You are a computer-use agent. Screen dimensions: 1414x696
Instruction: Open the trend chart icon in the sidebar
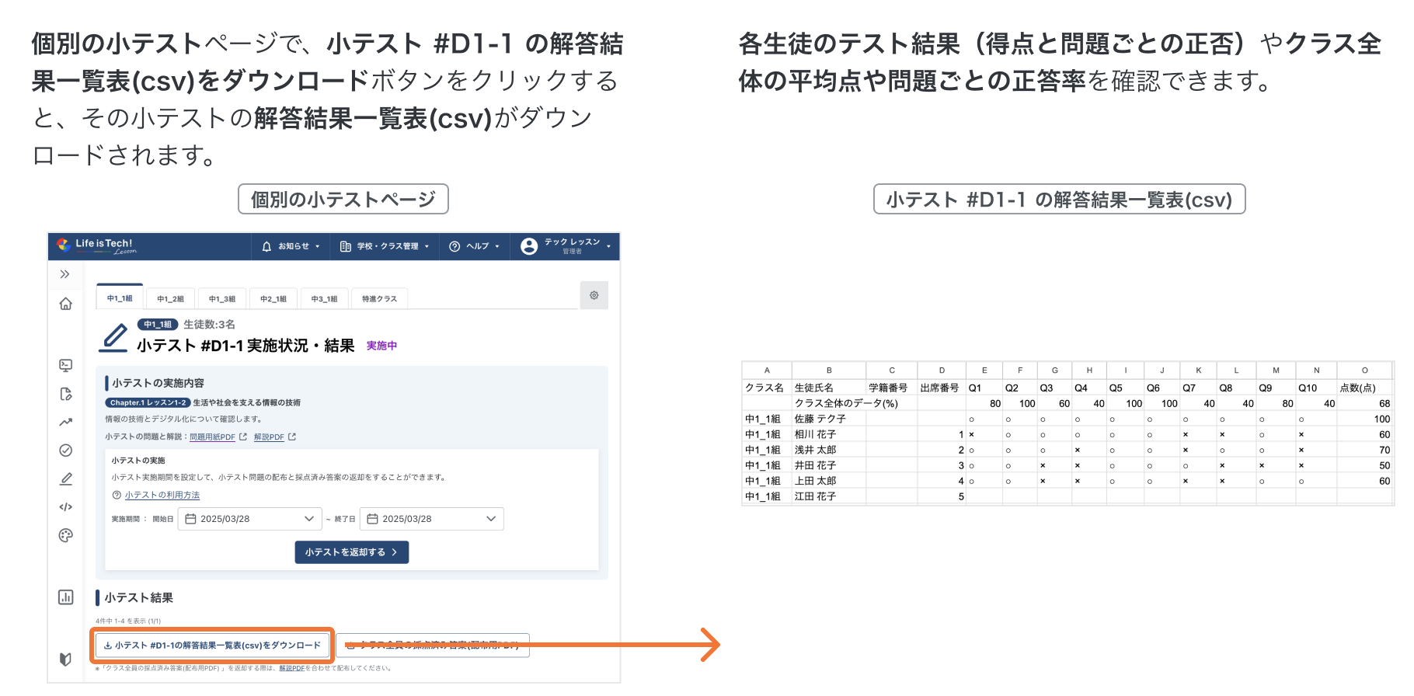(66, 423)
